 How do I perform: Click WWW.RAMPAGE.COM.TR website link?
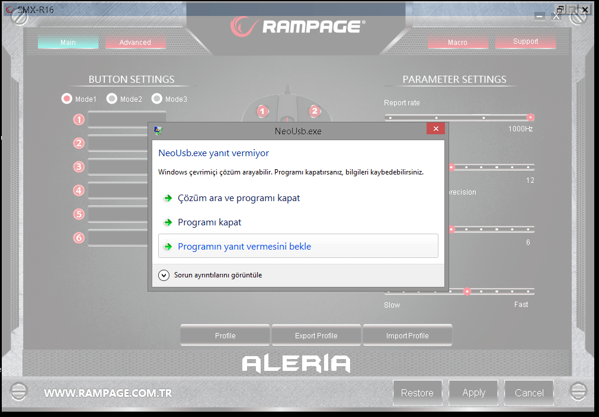[x=108, y=393]
